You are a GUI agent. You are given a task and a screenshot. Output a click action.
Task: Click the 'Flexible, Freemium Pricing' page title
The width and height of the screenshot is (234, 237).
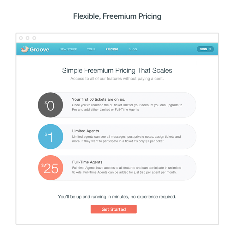tap(117, 16)
